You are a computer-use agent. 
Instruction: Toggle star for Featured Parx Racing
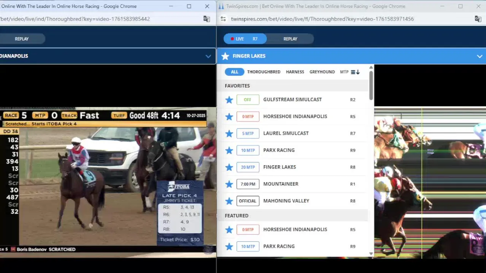click(x=229, y=246)
